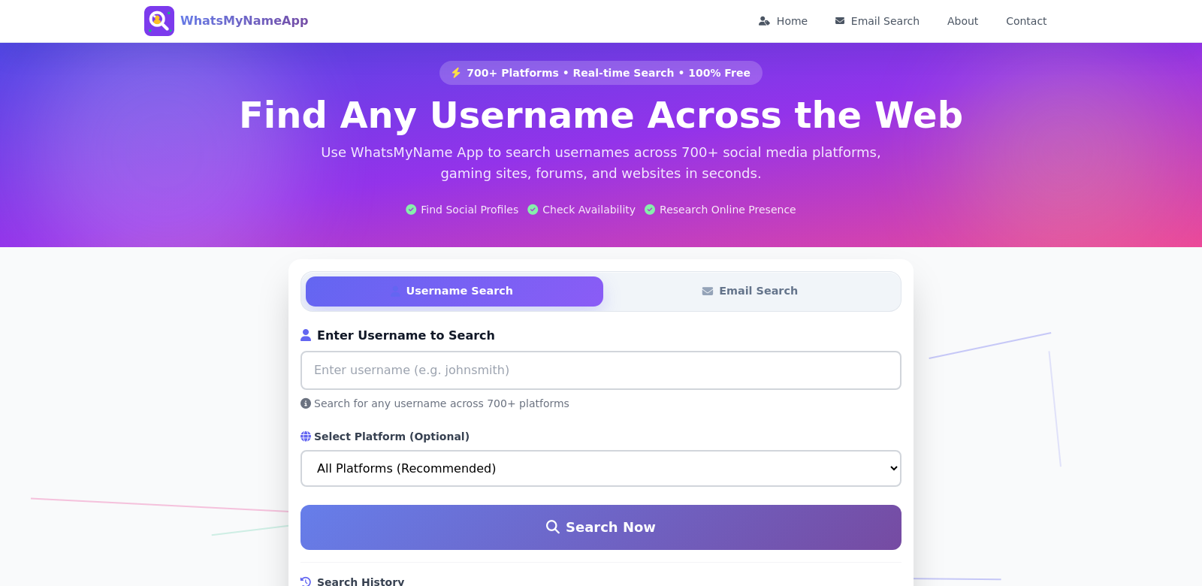Switch to the Email Search tab
This screenshot has width=1202, height=586.
[x=750, y=291]
